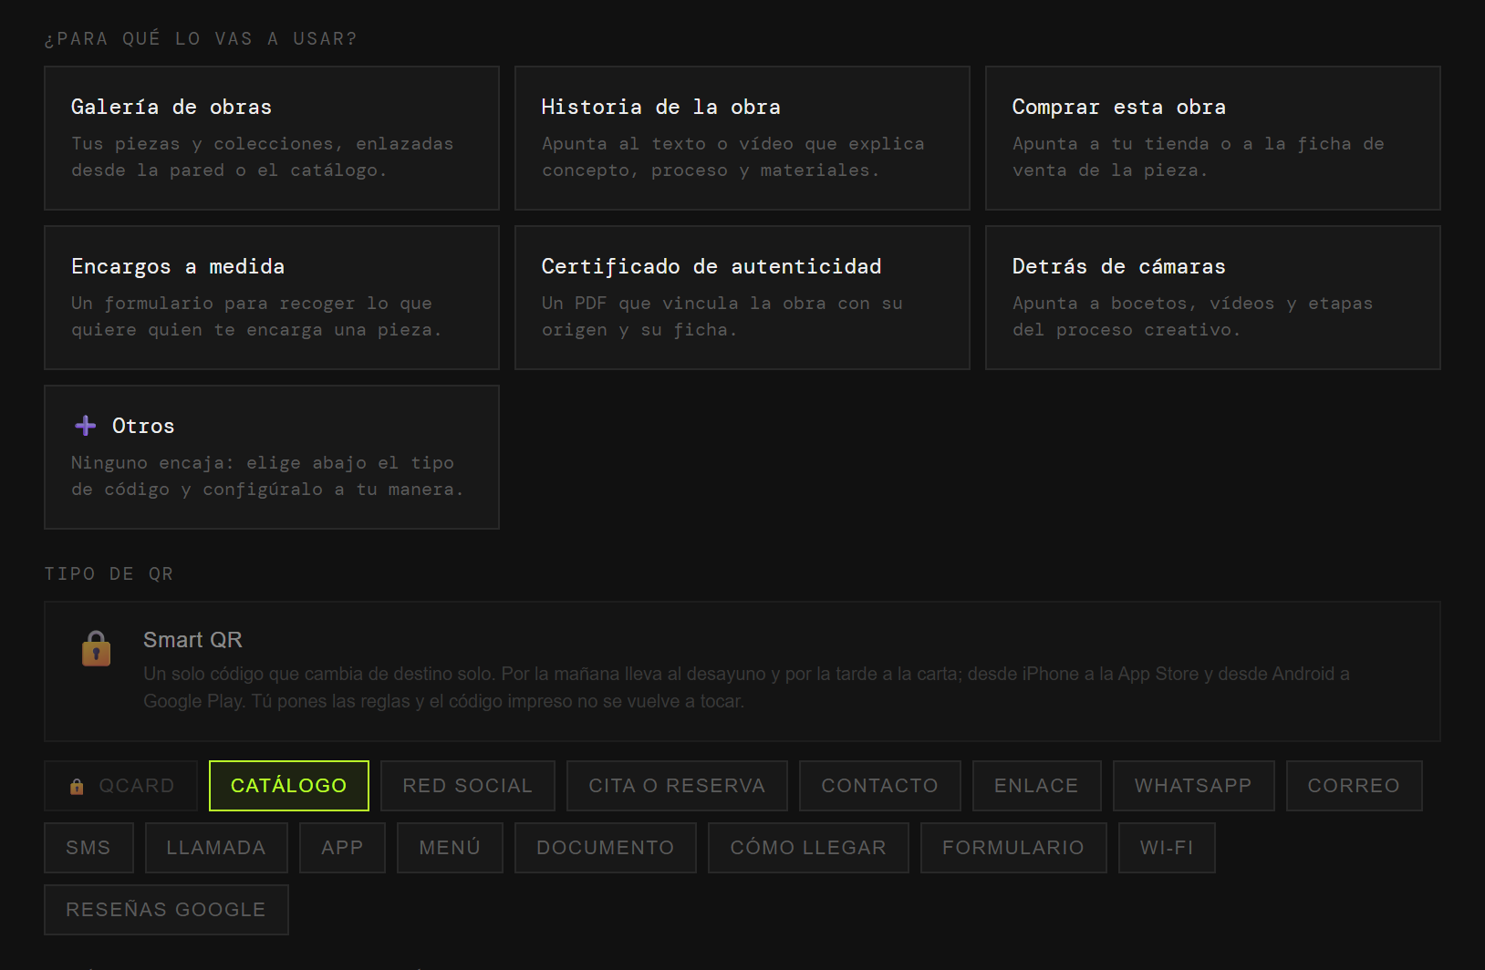Click the description starting 'Un solo código que cambia'
The width and height of the screenshot is (1485, 970).
[746, 687]
